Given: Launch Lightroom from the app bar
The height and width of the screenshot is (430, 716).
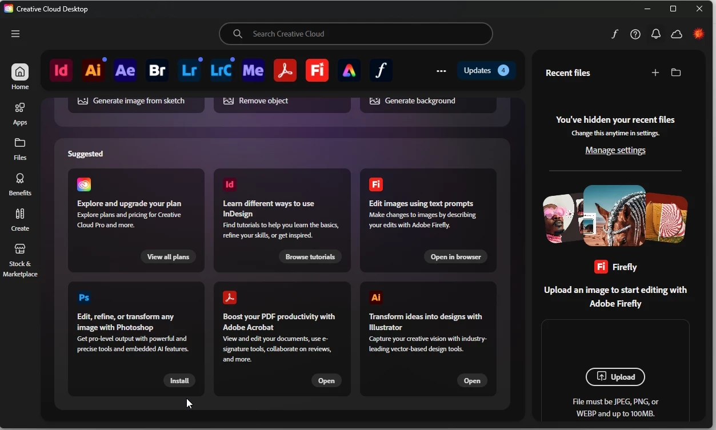Looking at the screenshot, I should [189, 70].
